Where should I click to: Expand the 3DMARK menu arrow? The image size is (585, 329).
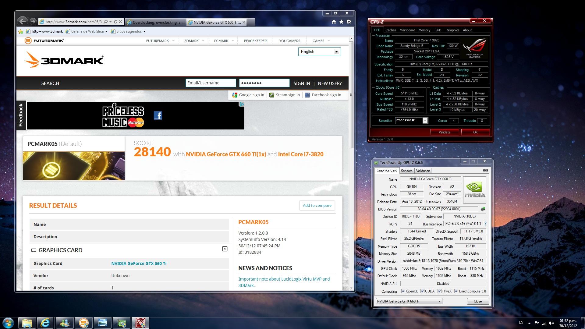203,41
